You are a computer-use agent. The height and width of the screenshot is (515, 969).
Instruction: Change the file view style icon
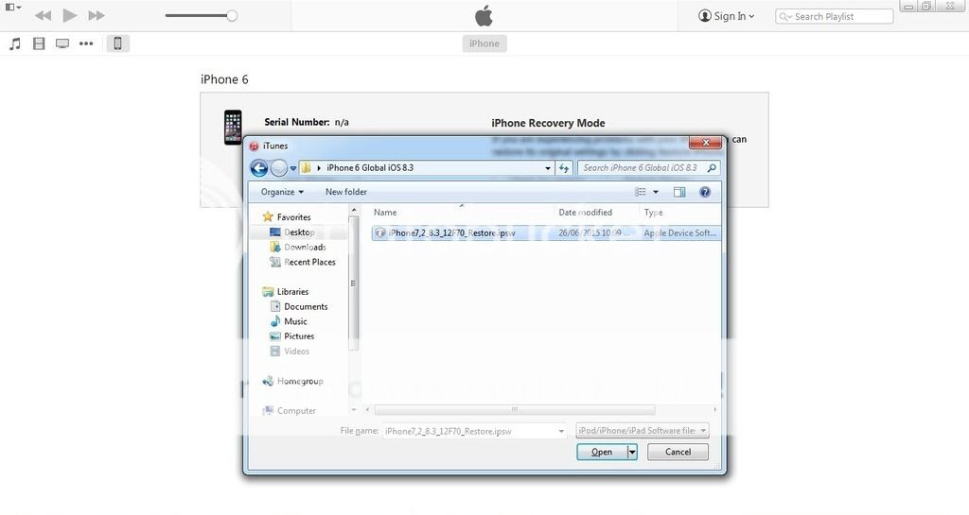point(641,192)
